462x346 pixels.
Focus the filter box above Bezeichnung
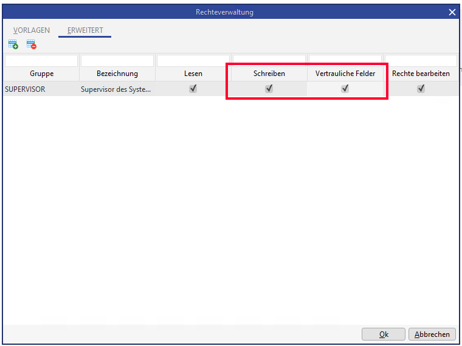tap(117, 61)
